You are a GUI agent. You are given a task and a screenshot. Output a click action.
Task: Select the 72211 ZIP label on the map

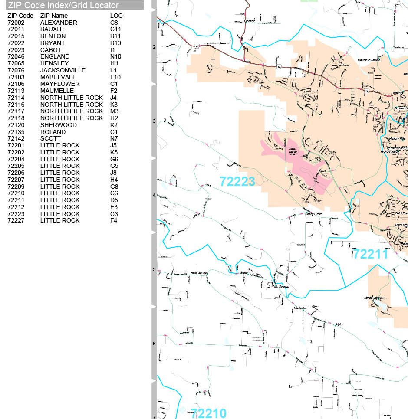point(370,254)
